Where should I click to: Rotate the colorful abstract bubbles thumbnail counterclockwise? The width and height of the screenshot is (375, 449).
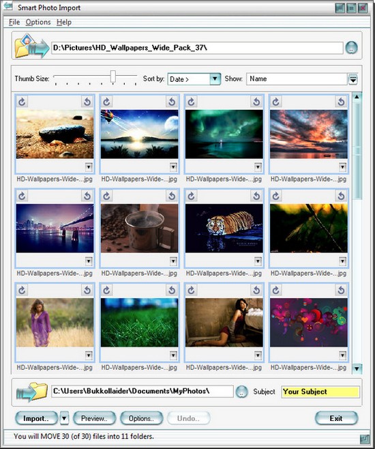click(x=341, y=290)
